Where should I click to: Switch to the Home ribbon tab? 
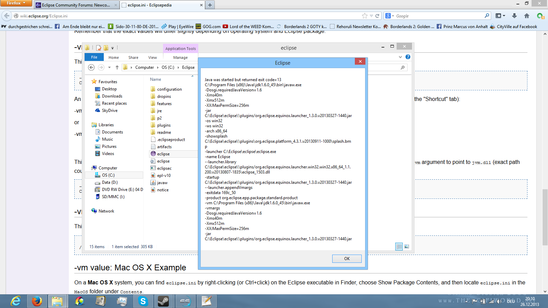tap(114, 57)
